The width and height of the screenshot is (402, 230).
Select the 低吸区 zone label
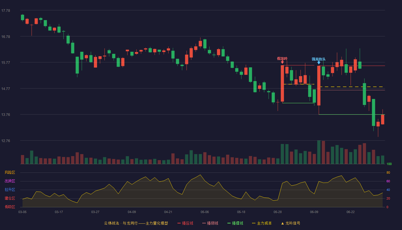[x=10, y=207]
